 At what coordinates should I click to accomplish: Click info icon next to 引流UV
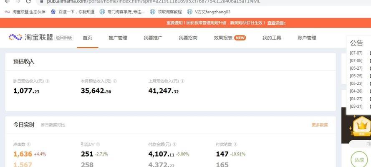[x=98, y=144]
